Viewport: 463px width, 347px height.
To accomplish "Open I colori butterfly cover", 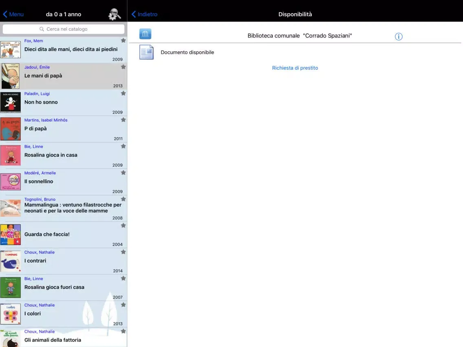I will coord(11,314).
